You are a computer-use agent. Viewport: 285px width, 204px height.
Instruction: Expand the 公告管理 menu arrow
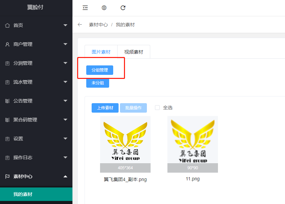click(65, 100)
